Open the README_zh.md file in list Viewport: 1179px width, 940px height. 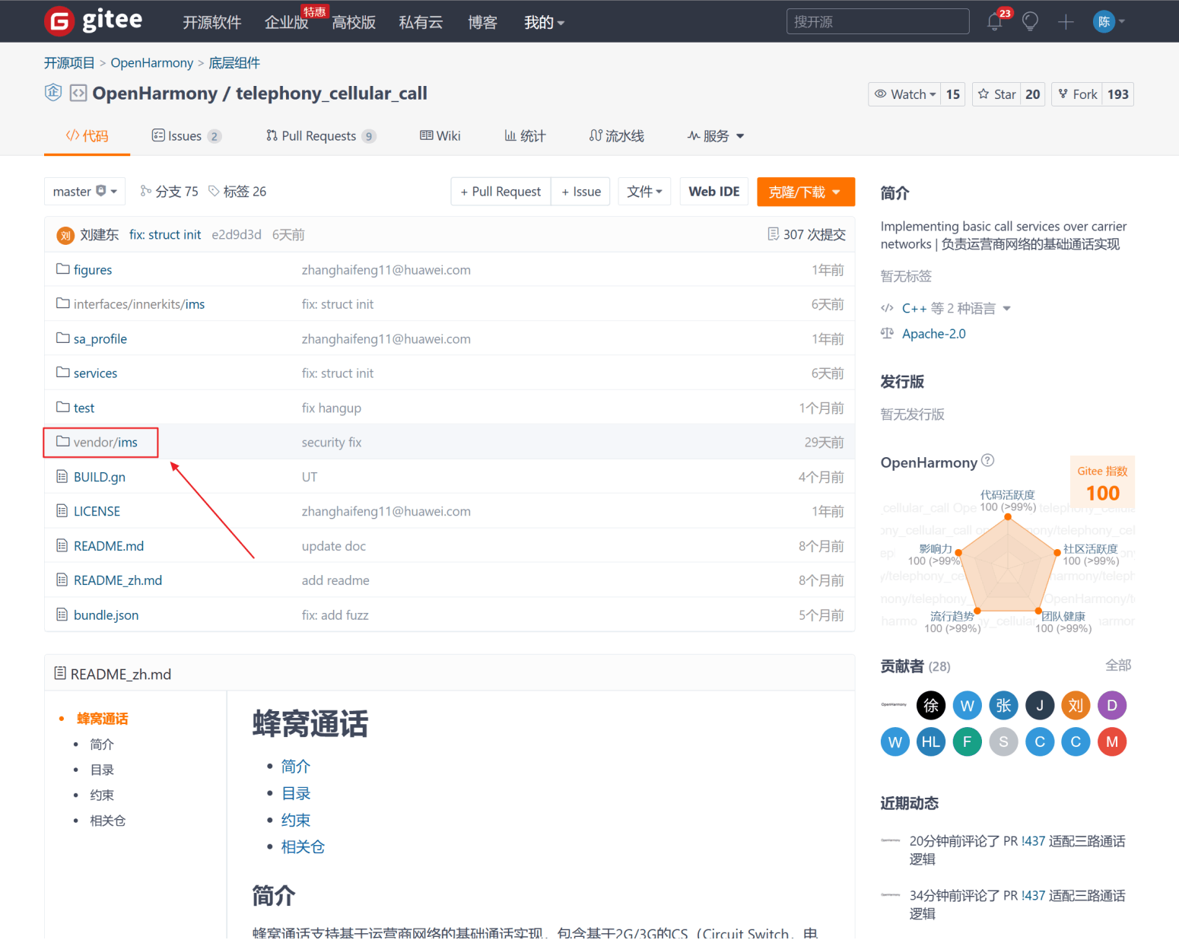[118, 580]
